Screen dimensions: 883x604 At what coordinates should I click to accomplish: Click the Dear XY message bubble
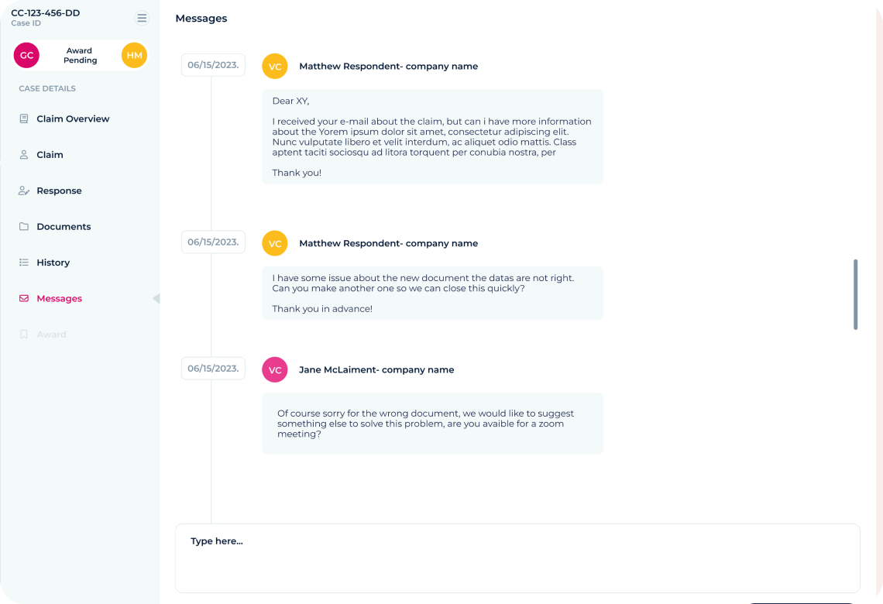(432, 137)
